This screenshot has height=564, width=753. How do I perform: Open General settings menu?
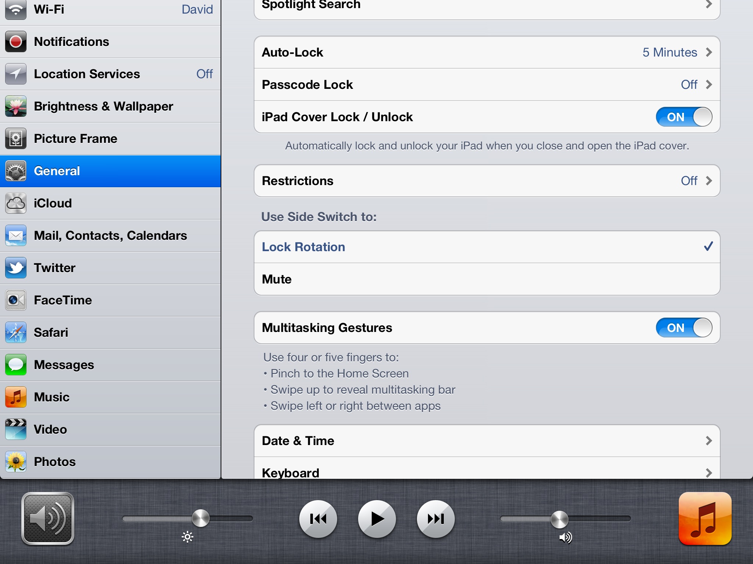click(112, 171)
